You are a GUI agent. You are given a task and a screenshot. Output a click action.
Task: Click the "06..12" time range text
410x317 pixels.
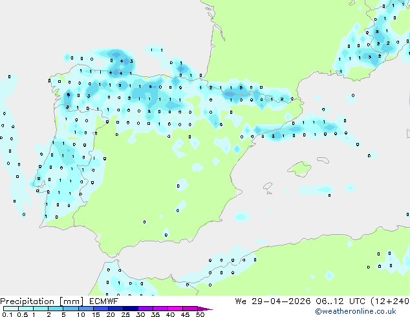329,301
